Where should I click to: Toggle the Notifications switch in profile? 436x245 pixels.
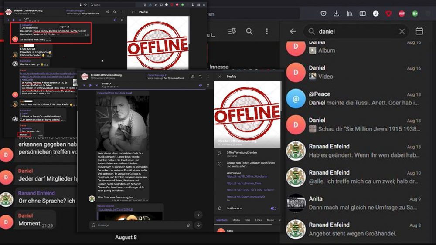pyautogui.click(x=273, y=208)
